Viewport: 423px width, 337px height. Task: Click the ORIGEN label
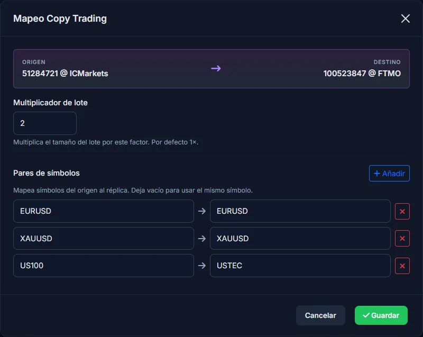[34, 62]
